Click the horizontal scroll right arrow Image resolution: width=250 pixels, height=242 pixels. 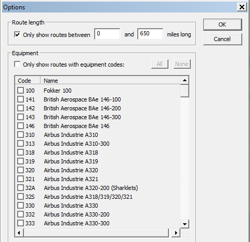176,233
